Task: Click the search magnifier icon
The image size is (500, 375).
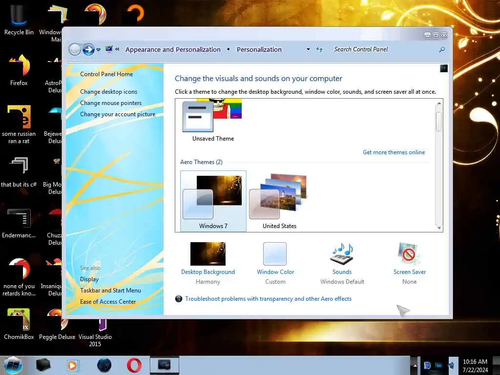Action: [x=442, y=49]
